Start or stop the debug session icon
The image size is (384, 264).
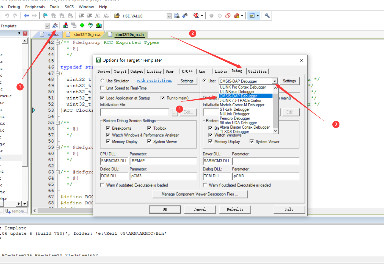tap(196, 16)
